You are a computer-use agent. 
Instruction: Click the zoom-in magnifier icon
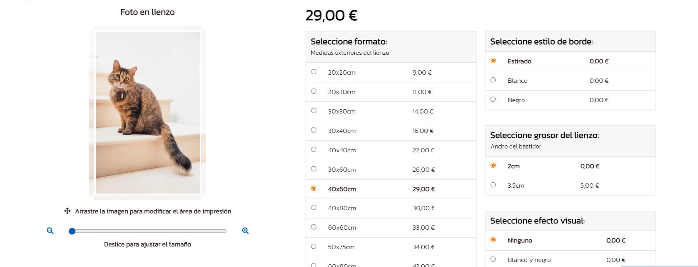(245, 230)
